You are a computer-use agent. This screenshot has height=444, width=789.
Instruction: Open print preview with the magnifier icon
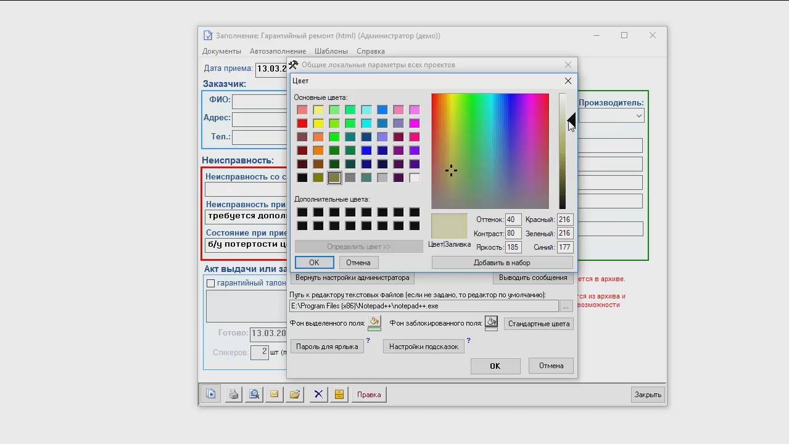[254, 394]
